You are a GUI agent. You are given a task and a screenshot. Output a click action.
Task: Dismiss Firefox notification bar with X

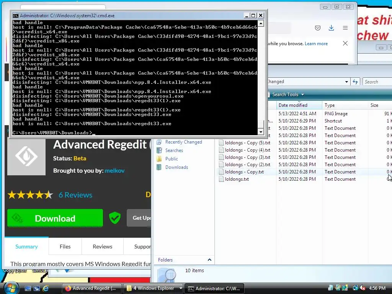pos(345,44)
